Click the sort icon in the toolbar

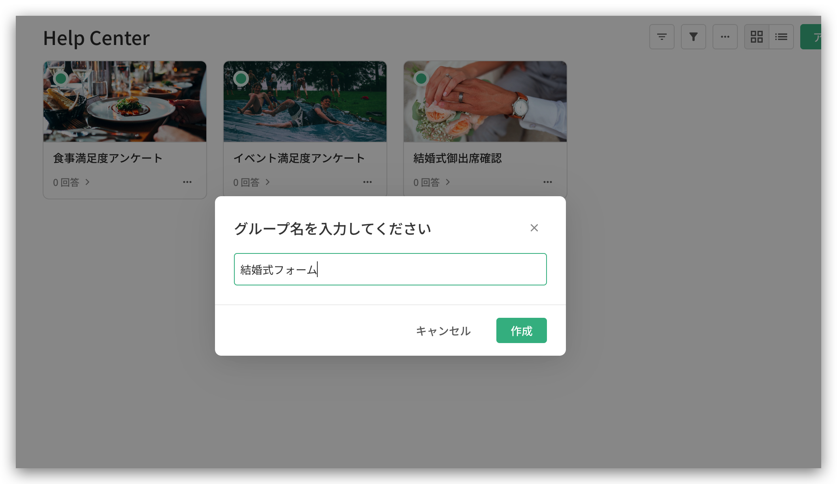click(x=662, y=37)
